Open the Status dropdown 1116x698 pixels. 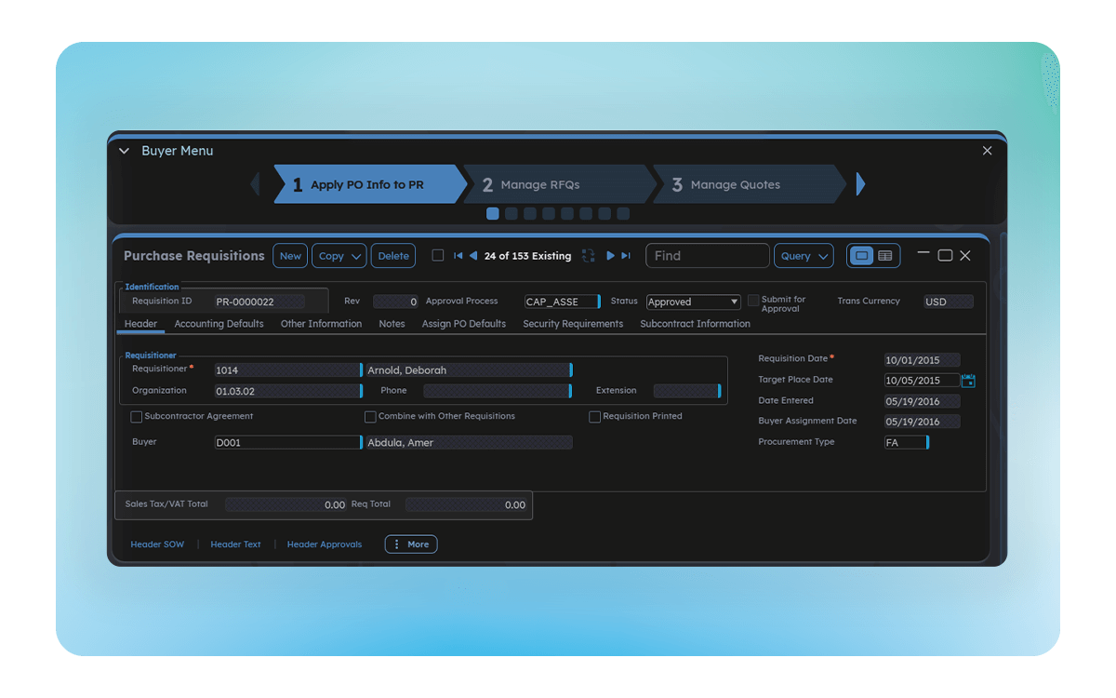(x=734, y=302)
